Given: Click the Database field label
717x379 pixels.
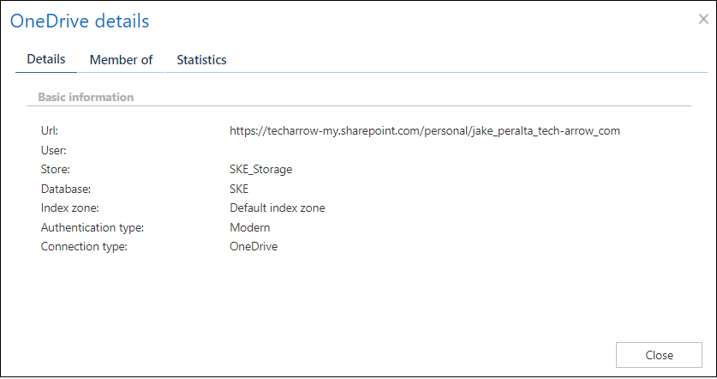Looking at the screenshot, I should click(x=65, y=189).
